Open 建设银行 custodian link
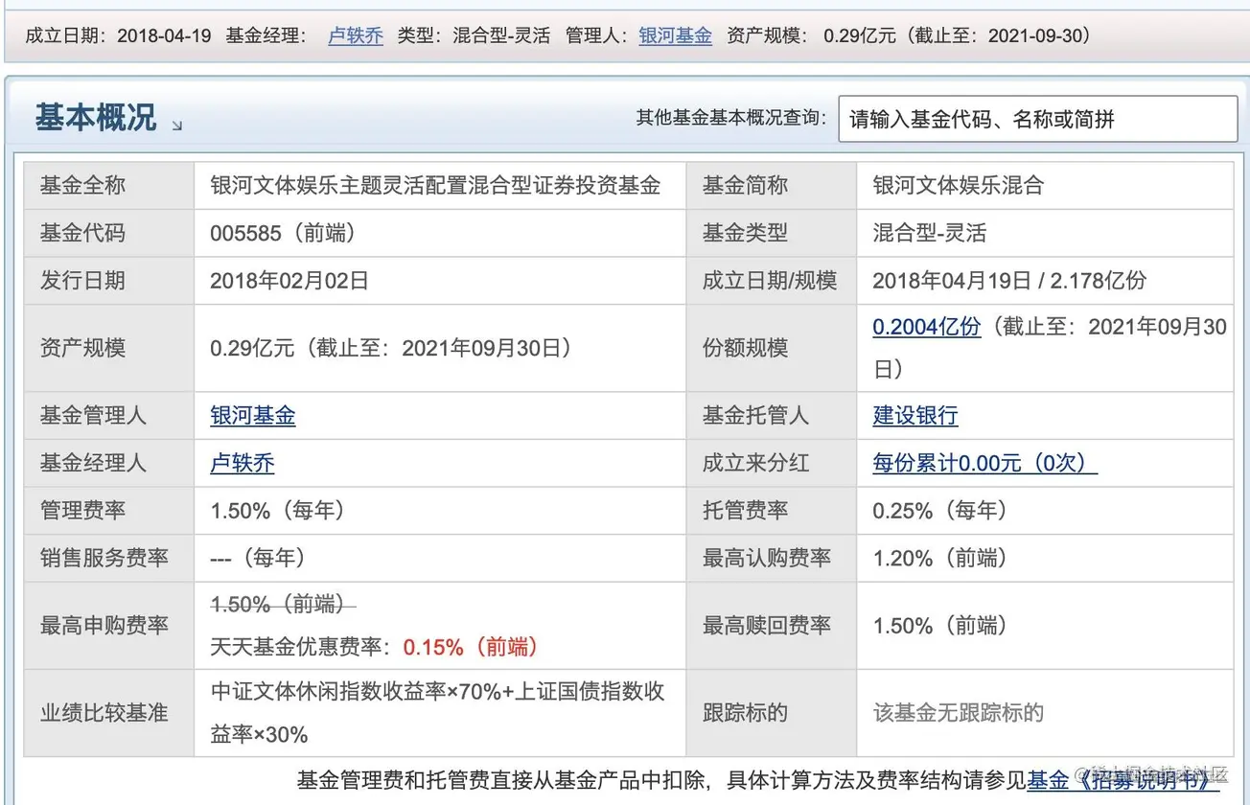This screenshot has height=805, width=1250. (x=915, y=415)
